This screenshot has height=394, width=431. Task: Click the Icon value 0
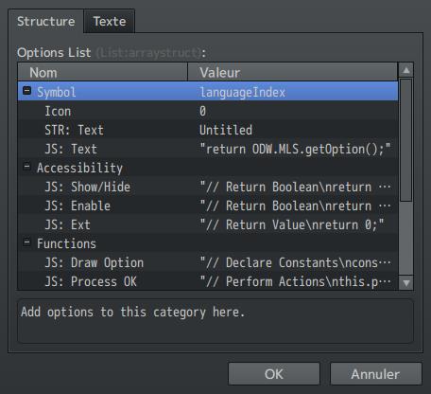point(202,111)
